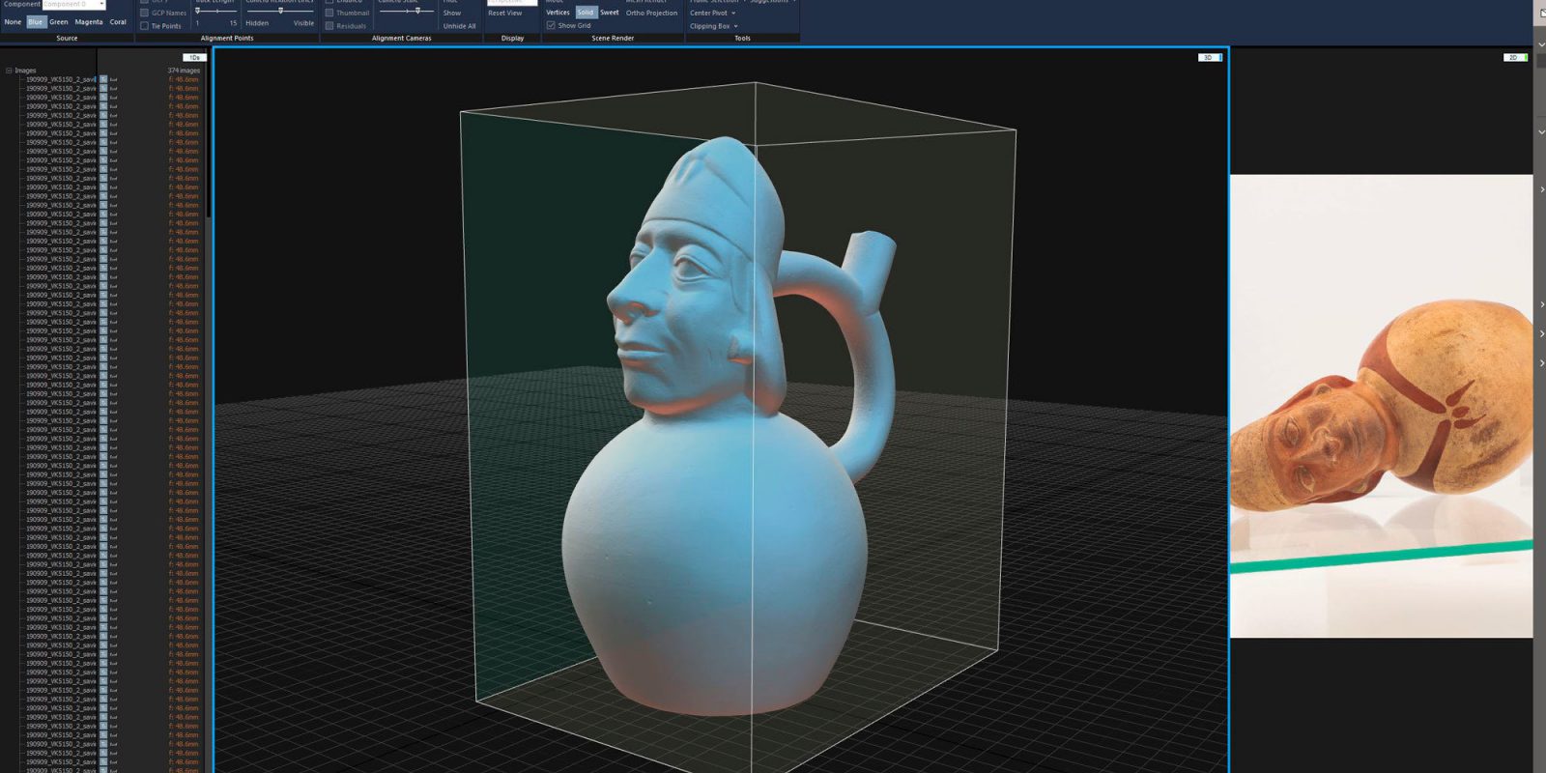Choose the Magenta source color
This screenshot has width=1546, height=773.
89,22
